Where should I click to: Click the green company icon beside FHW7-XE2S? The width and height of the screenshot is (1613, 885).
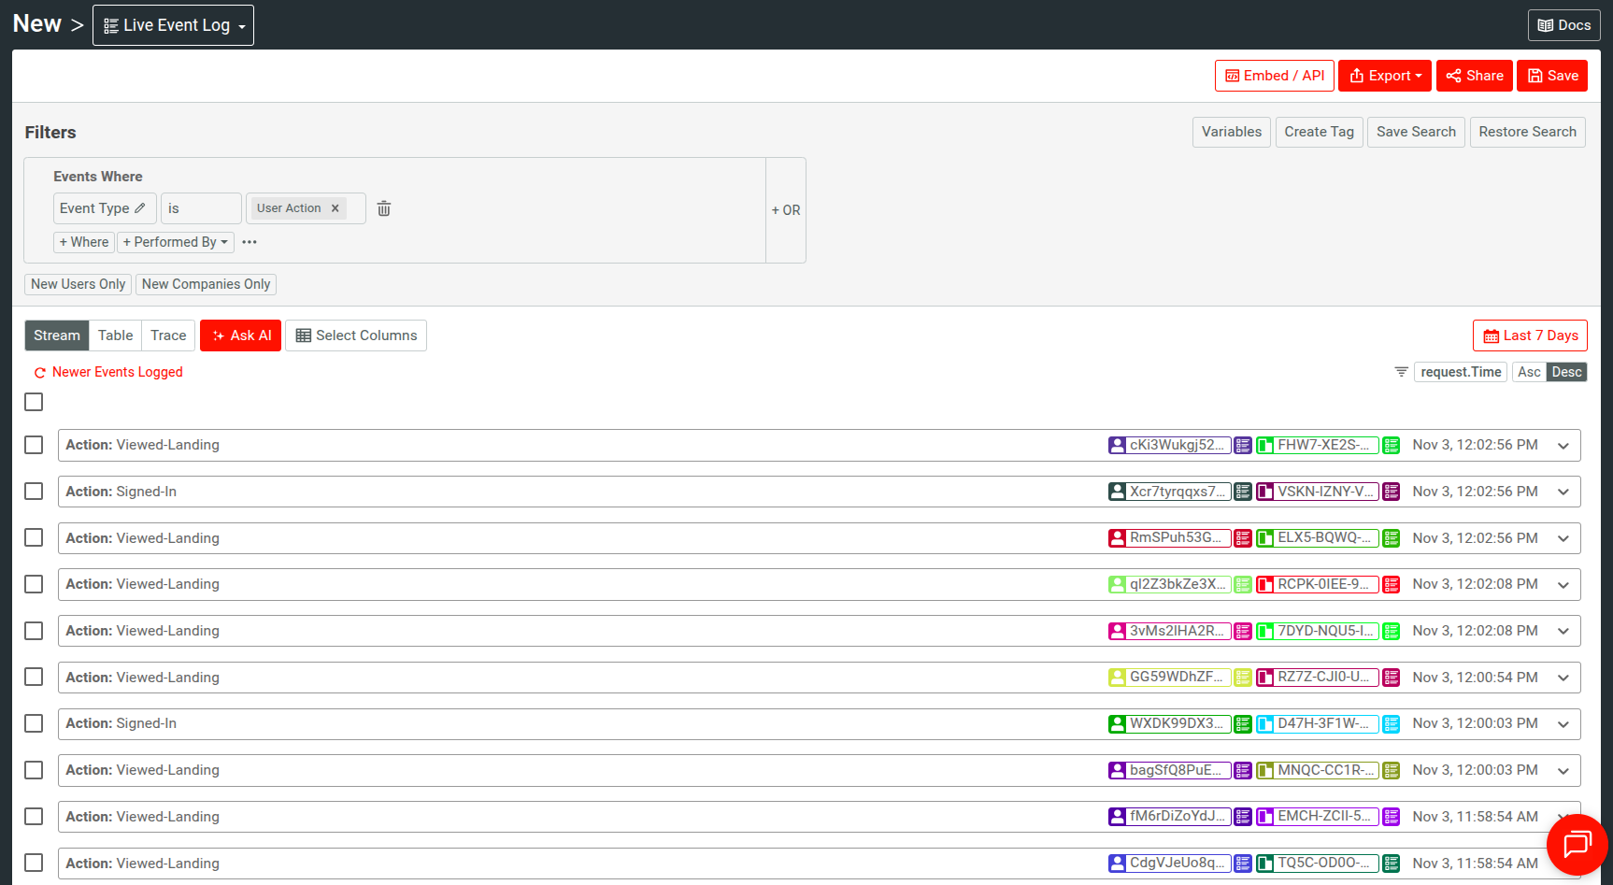click(1266, 445)
